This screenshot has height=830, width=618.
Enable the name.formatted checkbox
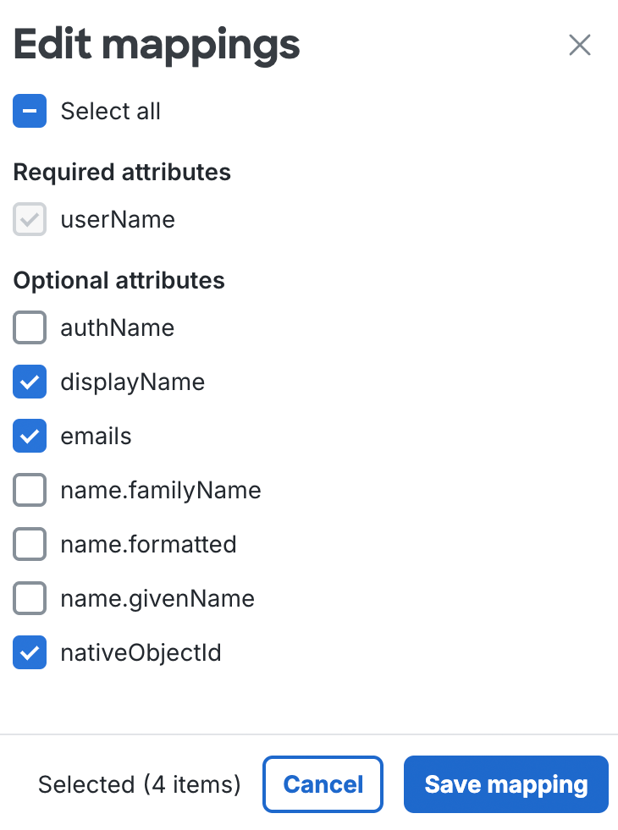(x=29, y=544)
